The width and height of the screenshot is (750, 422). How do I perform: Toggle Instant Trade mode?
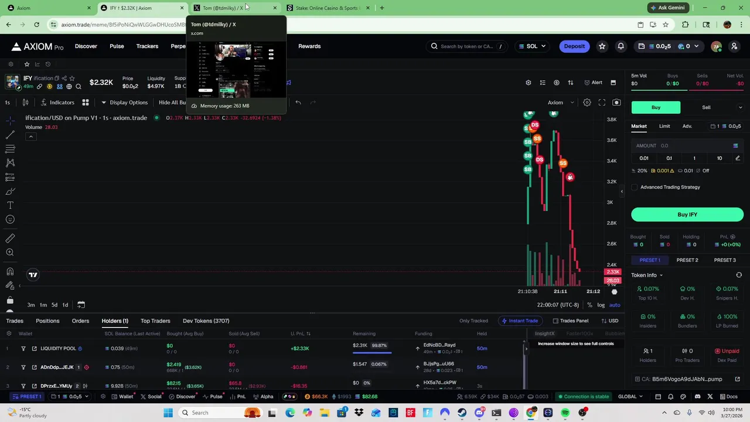point(520,321)
